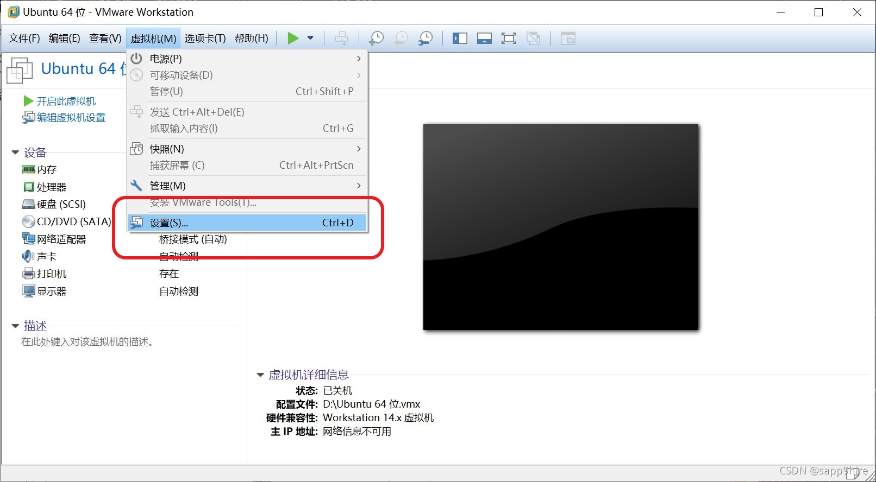Click the Send Ctrl+Alt+Del toolbar icon
Image resolution: width=876 pixels, height=482 pixels.
click(341, 38)
